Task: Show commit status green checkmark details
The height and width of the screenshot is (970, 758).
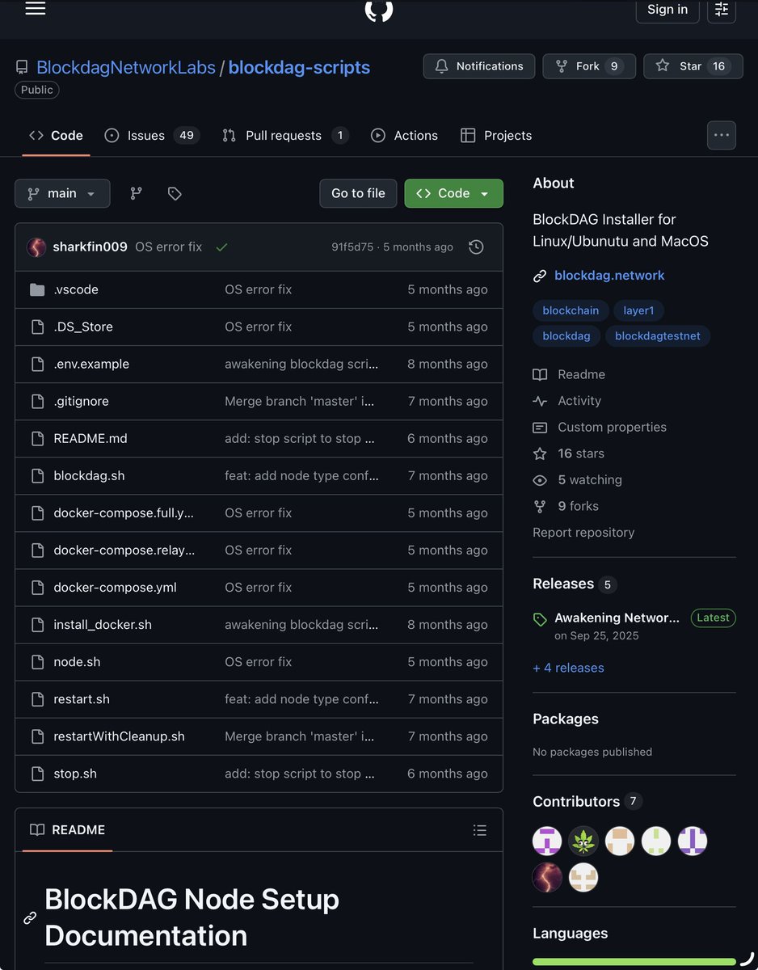Action: click(x=221, y=247)
